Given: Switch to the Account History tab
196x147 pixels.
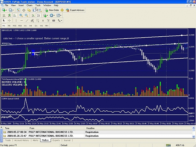Looking at the screenshot, I should point(22,140).
